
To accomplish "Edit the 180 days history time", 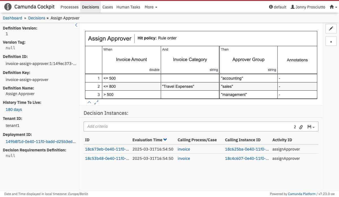I will [x=14, y=109].
